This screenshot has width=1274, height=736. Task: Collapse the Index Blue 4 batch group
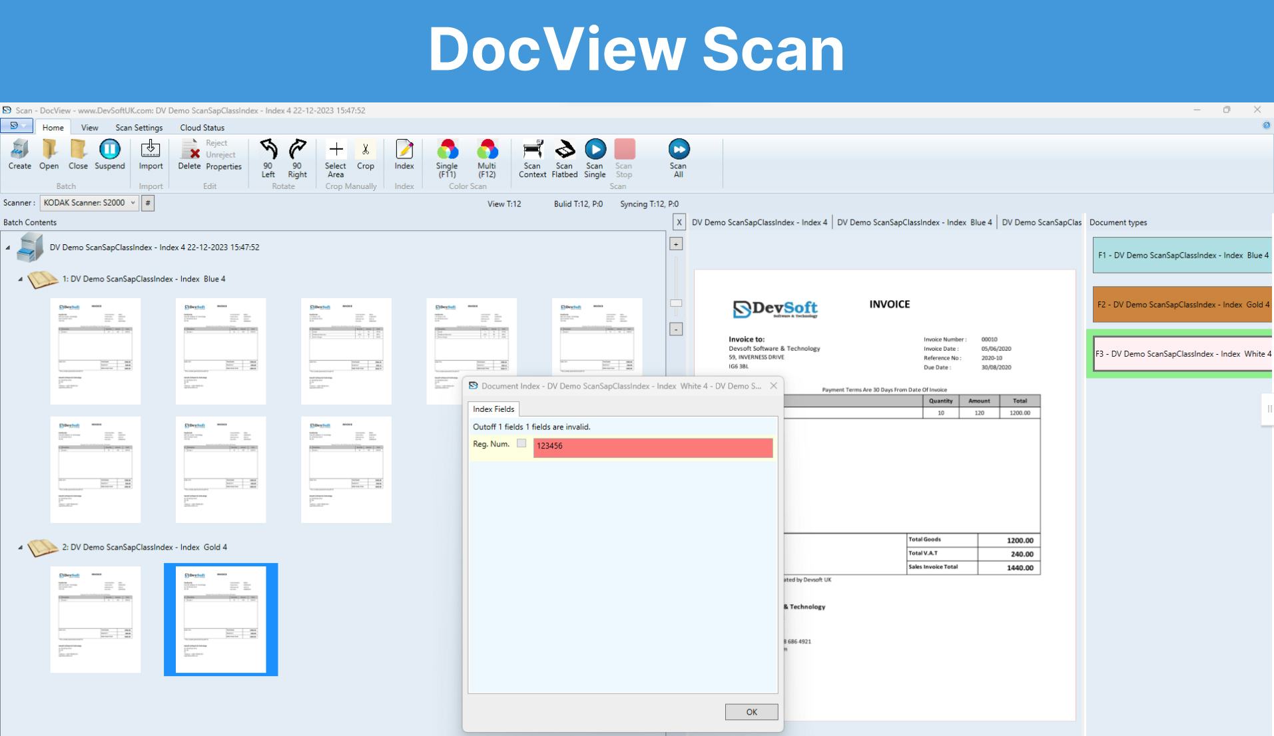[21, 279]
